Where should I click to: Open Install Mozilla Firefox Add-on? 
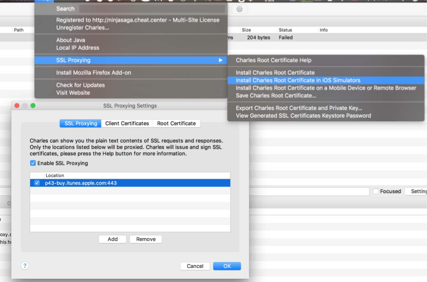[94, 73]
